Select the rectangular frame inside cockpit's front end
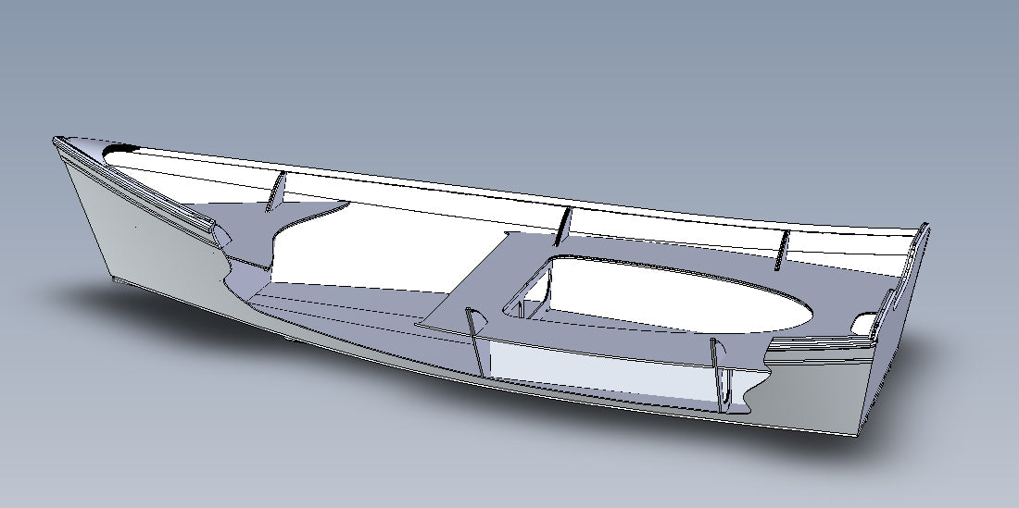This screenshot has height=508, width=1019. pos(528,303)
